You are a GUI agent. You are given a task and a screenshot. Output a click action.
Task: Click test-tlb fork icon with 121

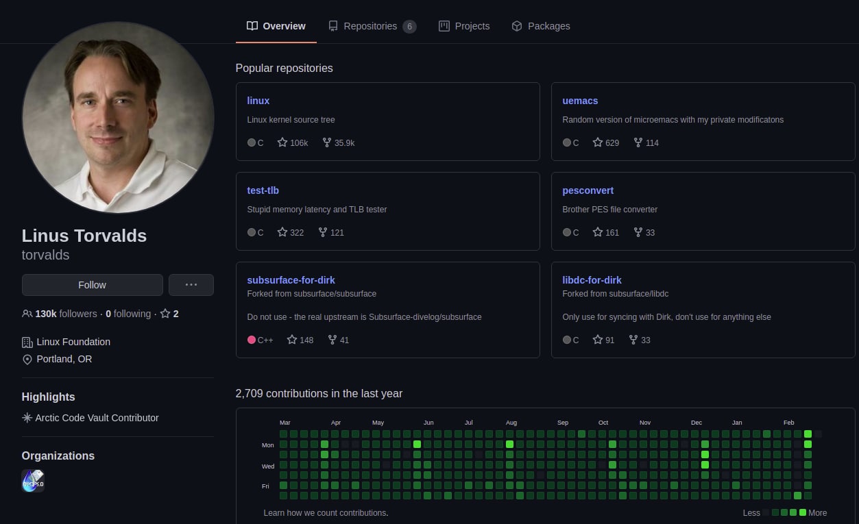pos(323,232)
